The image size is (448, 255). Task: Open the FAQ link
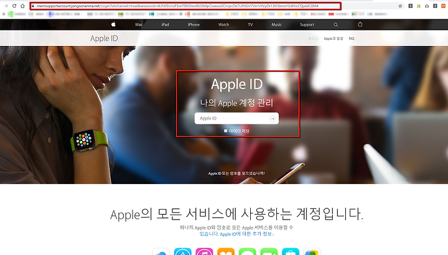coord(352,39)
